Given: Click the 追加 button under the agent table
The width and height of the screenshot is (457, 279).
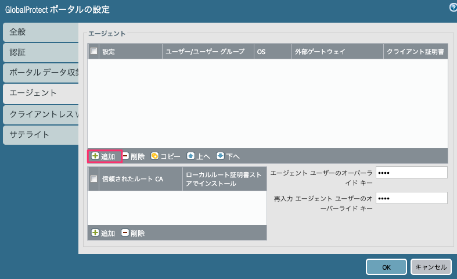Looking at the screenshot, I should pos(104,156).
